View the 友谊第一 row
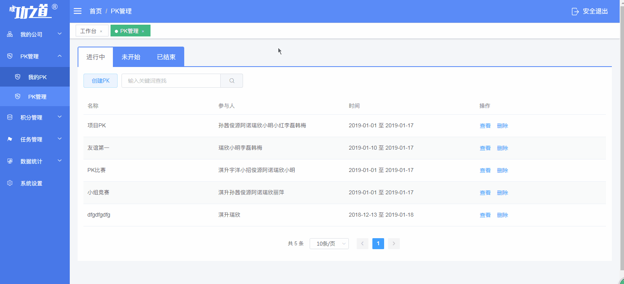The width and height of the screenshot is (624, 284). [x=485, y=148]
